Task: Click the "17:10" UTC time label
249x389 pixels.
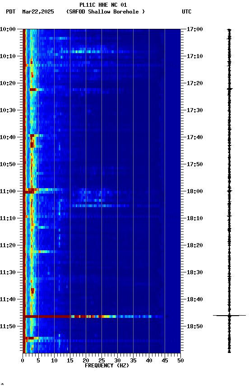Action: [x=195, y=56]
